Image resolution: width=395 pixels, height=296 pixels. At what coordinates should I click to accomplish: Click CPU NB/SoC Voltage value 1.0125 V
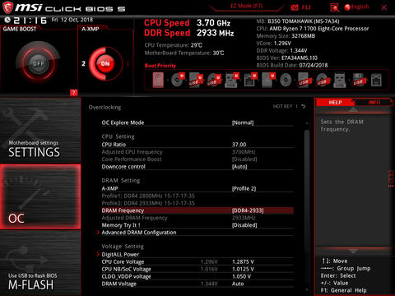coord(243,269)
